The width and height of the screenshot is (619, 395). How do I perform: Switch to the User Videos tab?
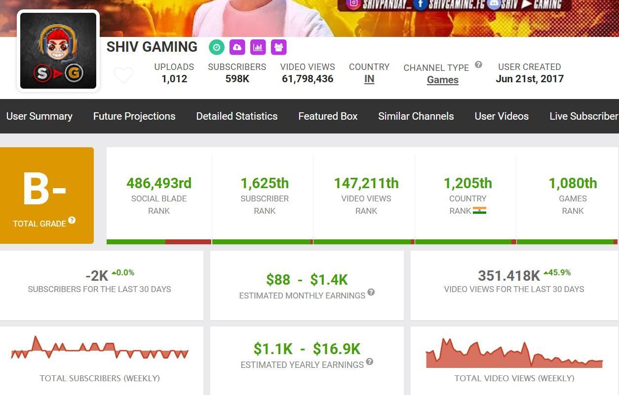point(502,116)
